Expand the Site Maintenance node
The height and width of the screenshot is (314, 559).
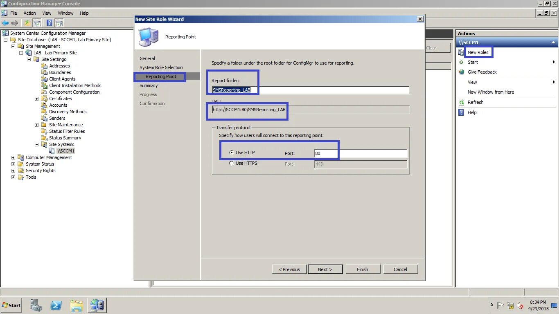(x=36, y=125)
